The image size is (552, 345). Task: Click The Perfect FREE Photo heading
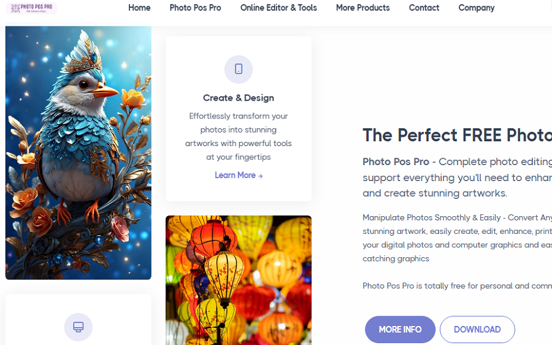pyautogui.click(x=457, y=135)
